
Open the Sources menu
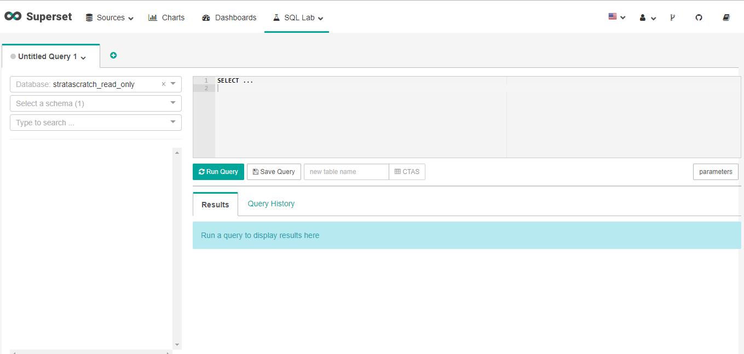click(109, 18)
